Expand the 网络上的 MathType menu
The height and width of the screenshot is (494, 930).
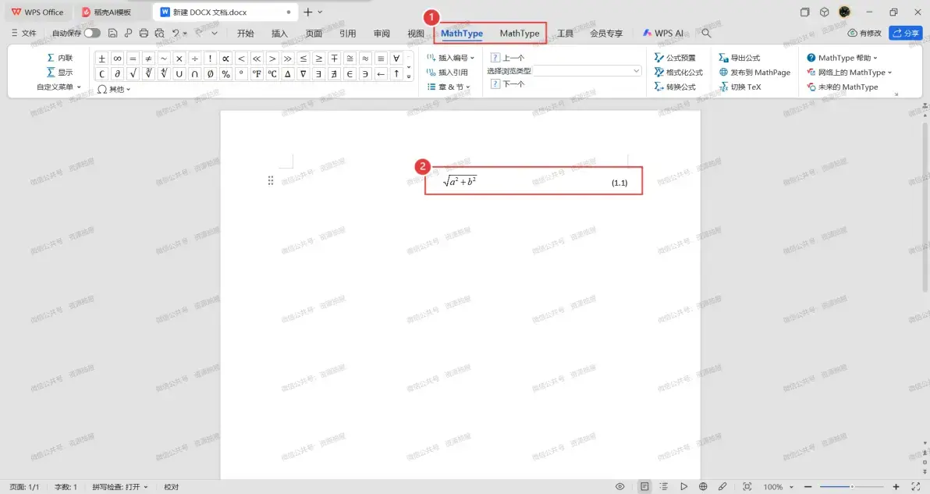pyautogui.click(x=849, y=73)
